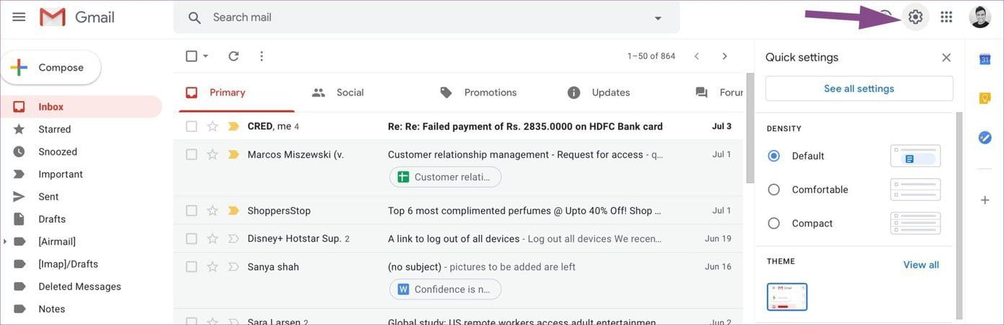Select the Disney+ Hotstar email checkbox
This screenshot has height=325, width=1004.
tap(191, 239)
